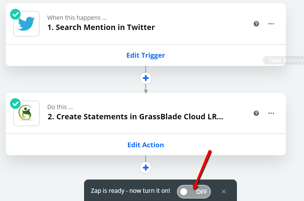Click the green checkmark on the GrassBlade step
Image resolution: width=304 pixels, height=201 pixels.
tap(15, 103)
